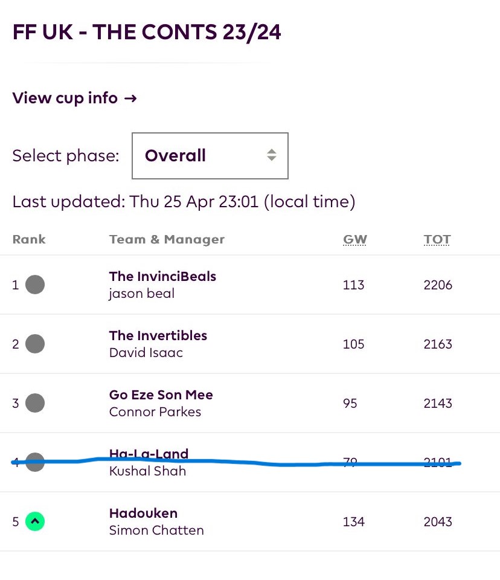Open The Invertibles team link
The width and height of the screenshot is (500, 580).
point(158,335)
